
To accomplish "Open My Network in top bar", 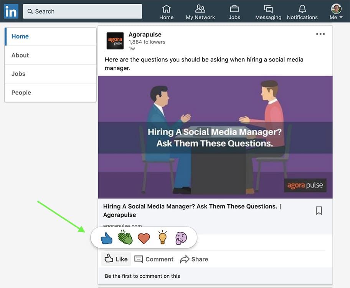I will [200, 12].
